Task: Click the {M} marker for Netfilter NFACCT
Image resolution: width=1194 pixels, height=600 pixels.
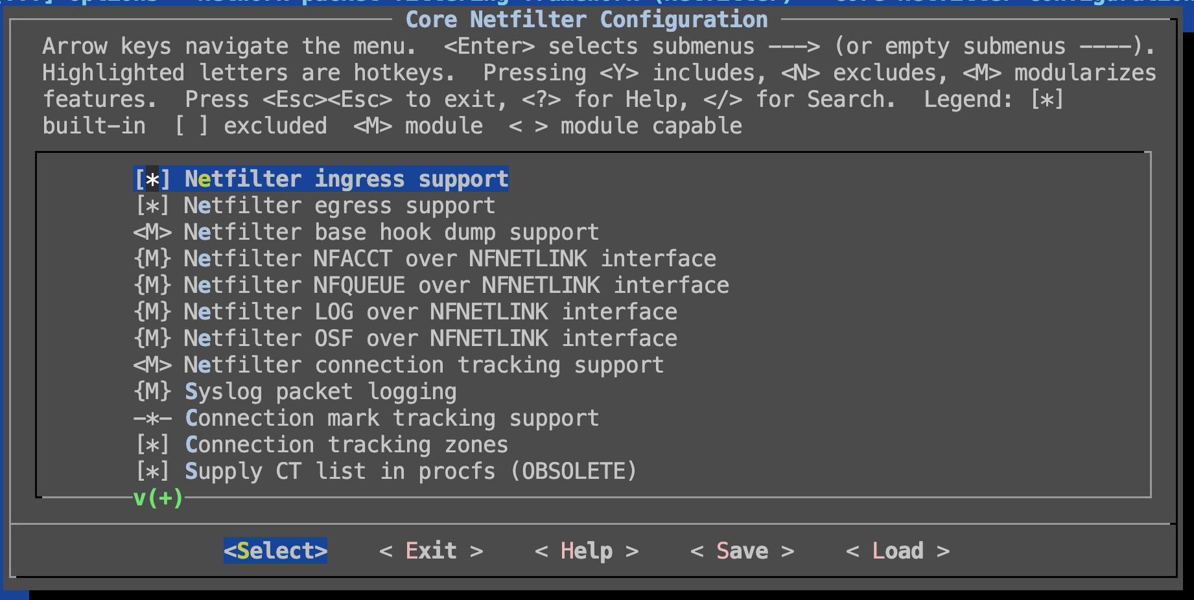Action: click(x=152, y=259)
